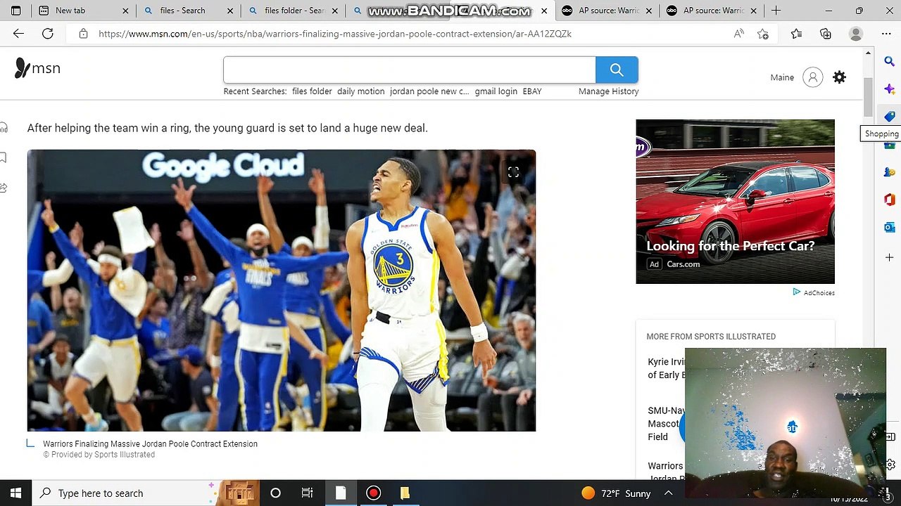Screen dimensions: 901x506
Task: Open MSN sign-in account icon
Action: point(812,77)
